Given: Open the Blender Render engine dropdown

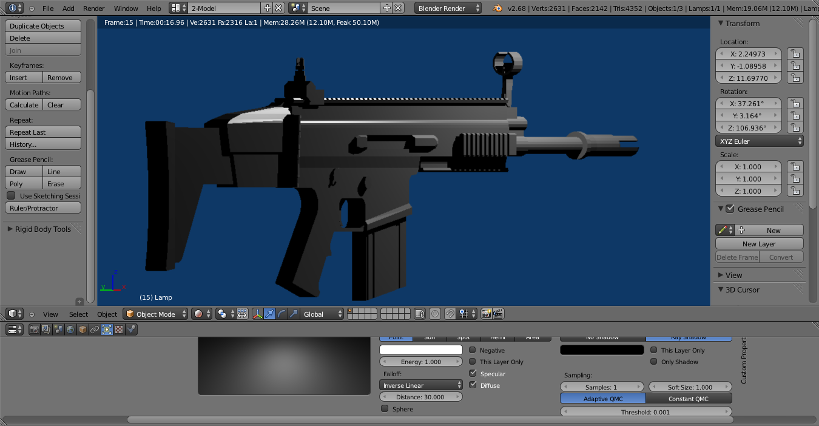Looking at the screenshot, I should [x=448, y=8].
